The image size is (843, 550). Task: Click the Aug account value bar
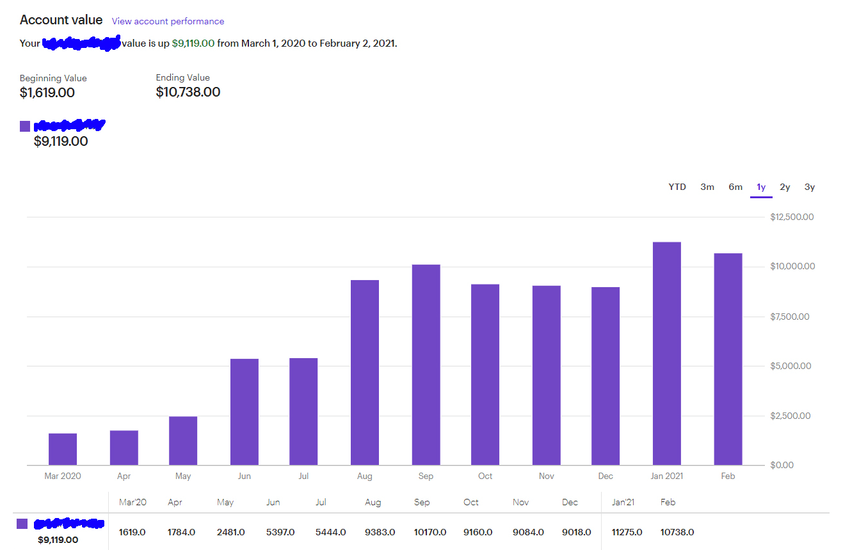click(364, 372)
